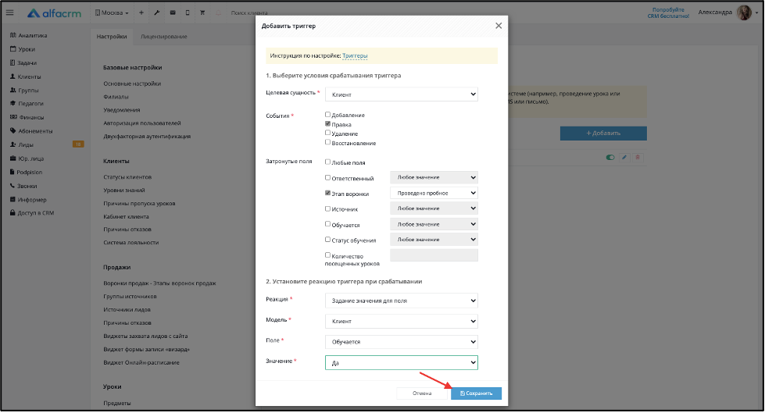The height and width of the screenshot is (413, 765).
Task: Open Доступ в CRM in the sidebar
Action: tap(32, 213)
